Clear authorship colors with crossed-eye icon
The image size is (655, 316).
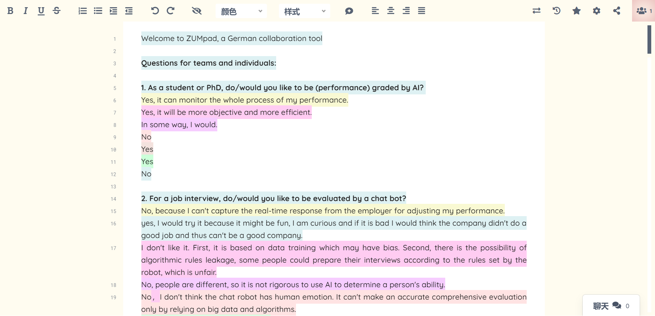[196, 11]
